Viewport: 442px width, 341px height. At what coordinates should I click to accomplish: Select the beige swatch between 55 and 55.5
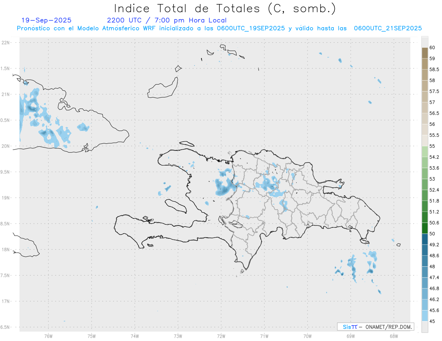(x=425, y=141)
